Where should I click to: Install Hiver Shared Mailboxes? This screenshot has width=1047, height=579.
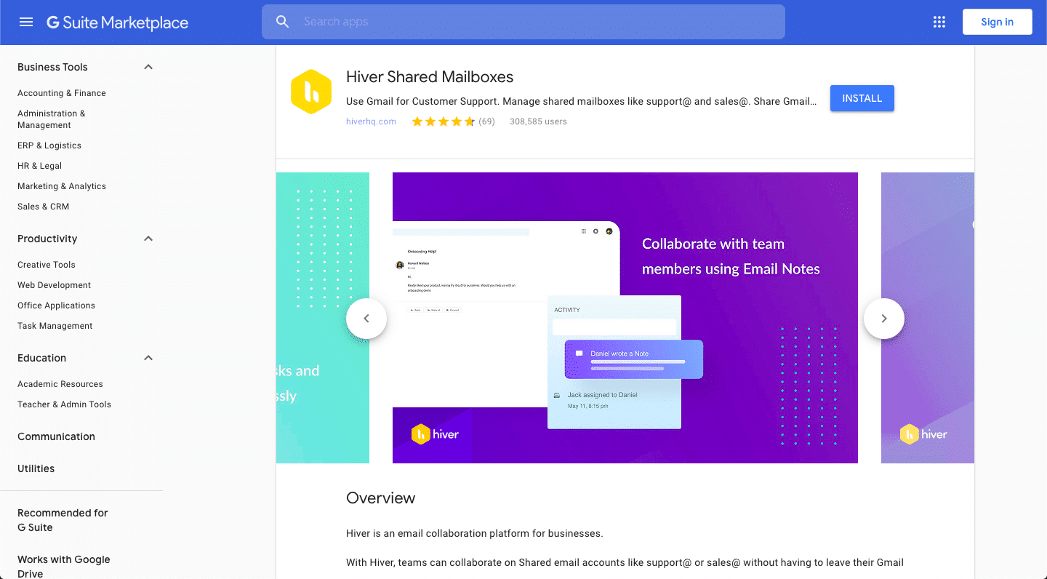pyautogui.click(x=862, y=98)
